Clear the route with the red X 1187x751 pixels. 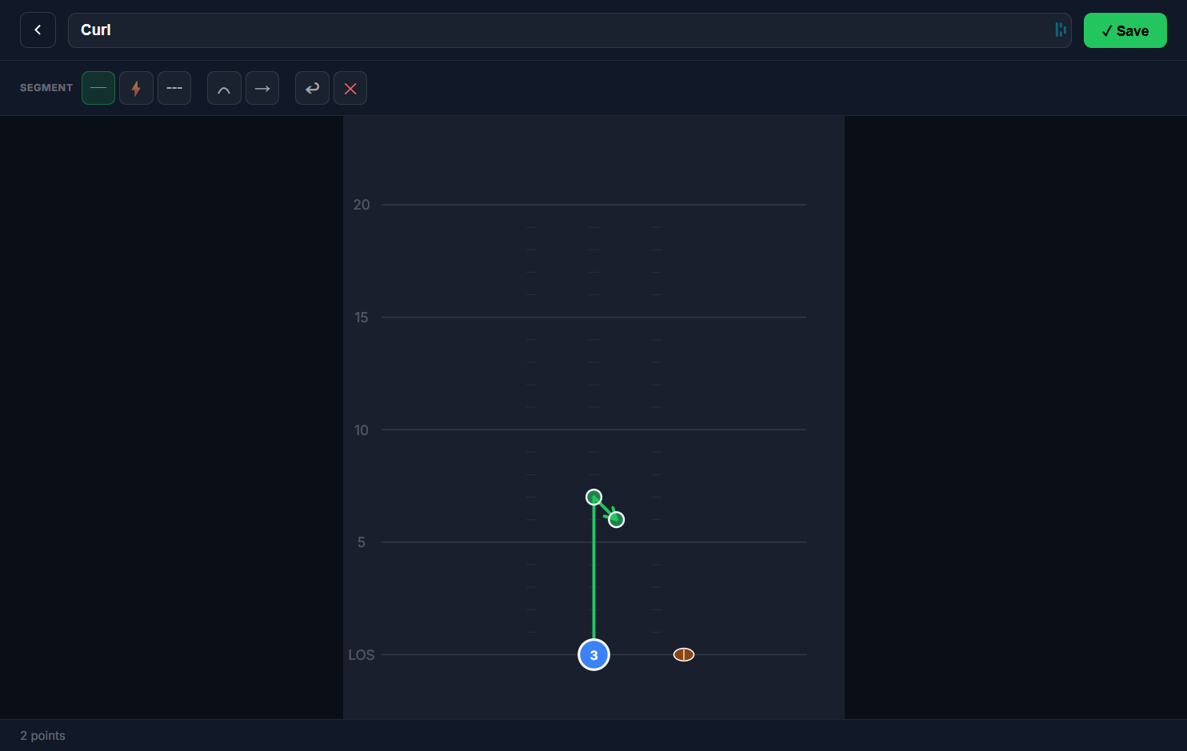350,88
